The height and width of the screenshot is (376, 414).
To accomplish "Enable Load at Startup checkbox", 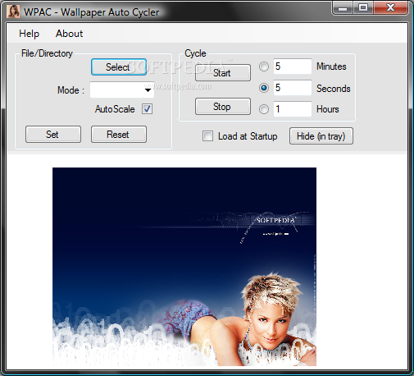I will coord(207,136).
